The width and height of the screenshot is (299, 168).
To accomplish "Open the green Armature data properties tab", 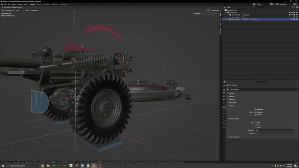I will [x=224, y=120].
